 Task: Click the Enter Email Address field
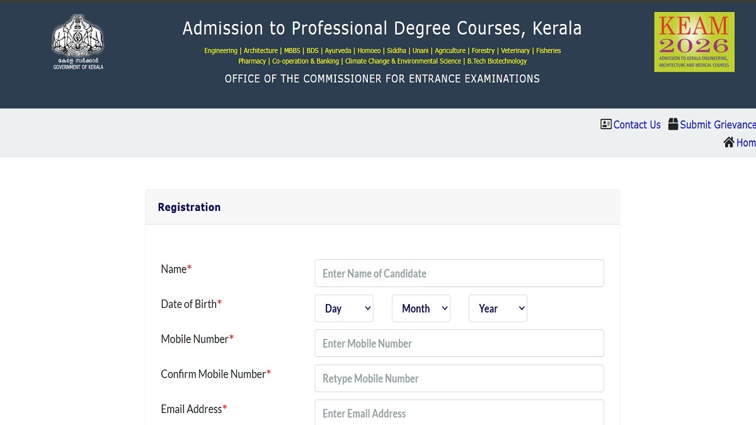pyautogui.click(x=459, y=412)
